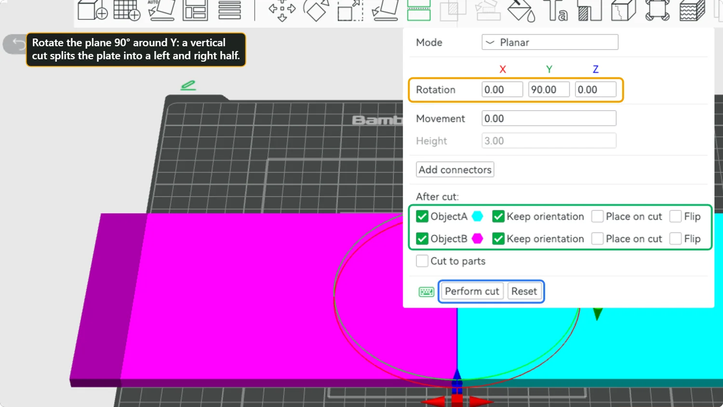Click the cyan ObjectA color dot
723x407 pixels.
pyautogui.click(x=478, y=217)
